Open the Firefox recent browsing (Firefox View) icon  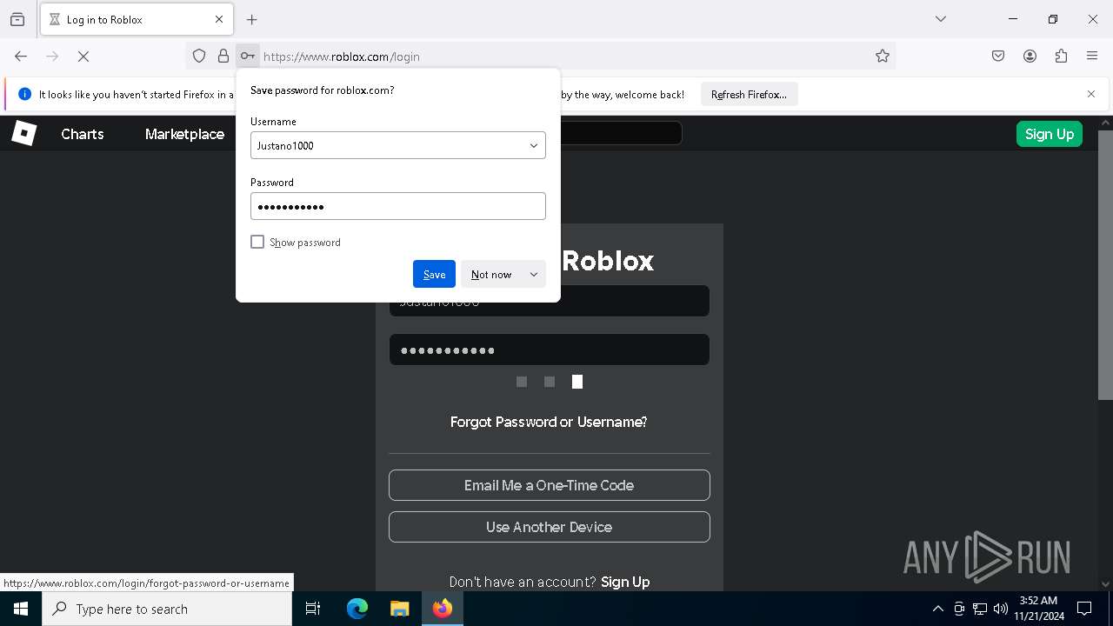[17, 19]
